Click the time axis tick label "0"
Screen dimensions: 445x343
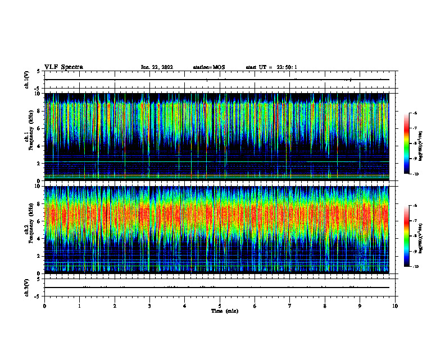pyautogui.click(x=44, y=306)
